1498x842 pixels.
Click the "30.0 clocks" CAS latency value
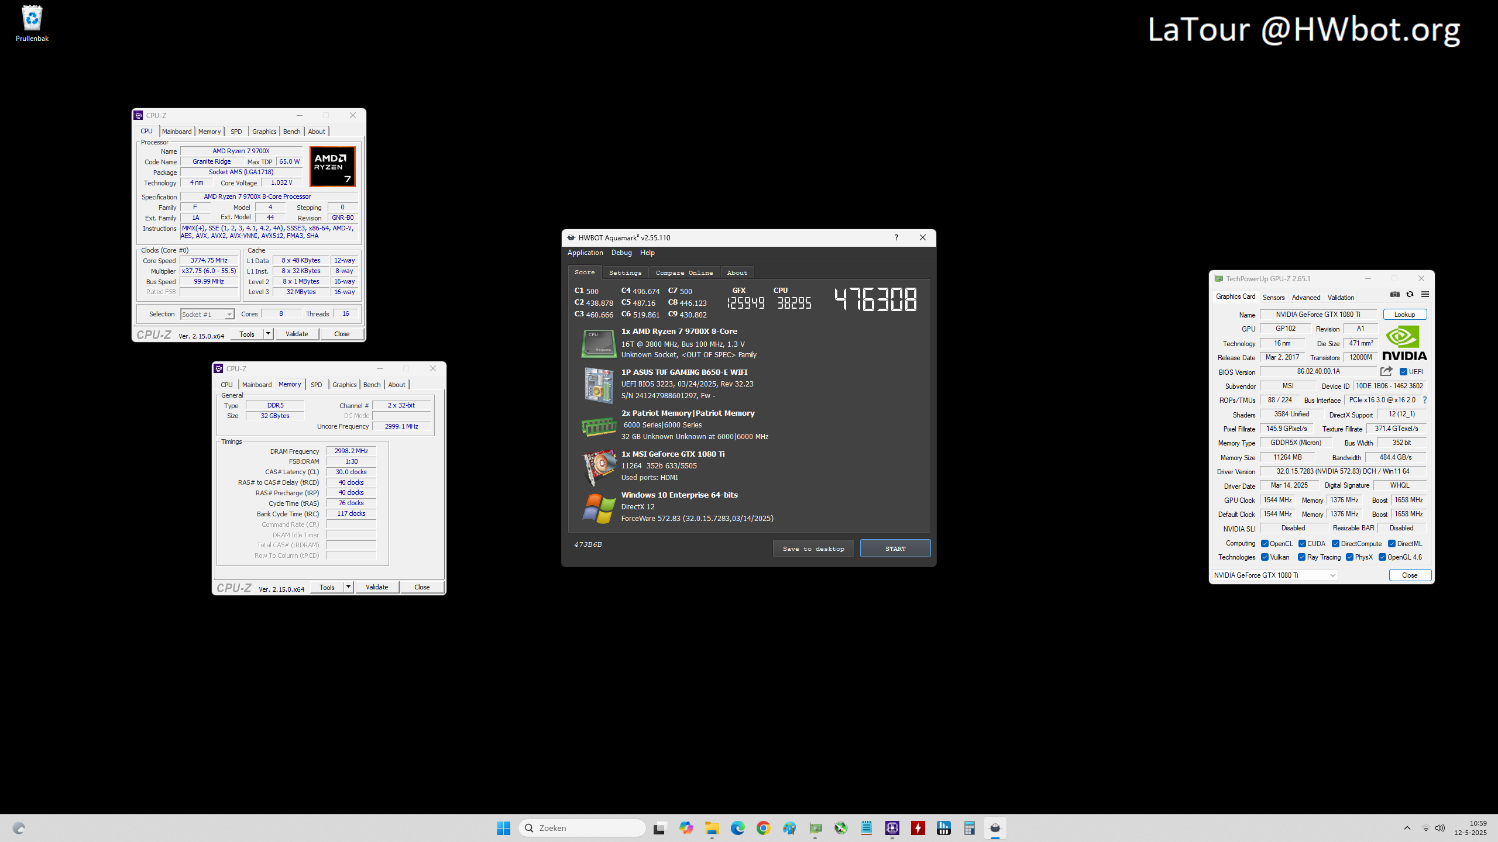[x=351, y=472]
